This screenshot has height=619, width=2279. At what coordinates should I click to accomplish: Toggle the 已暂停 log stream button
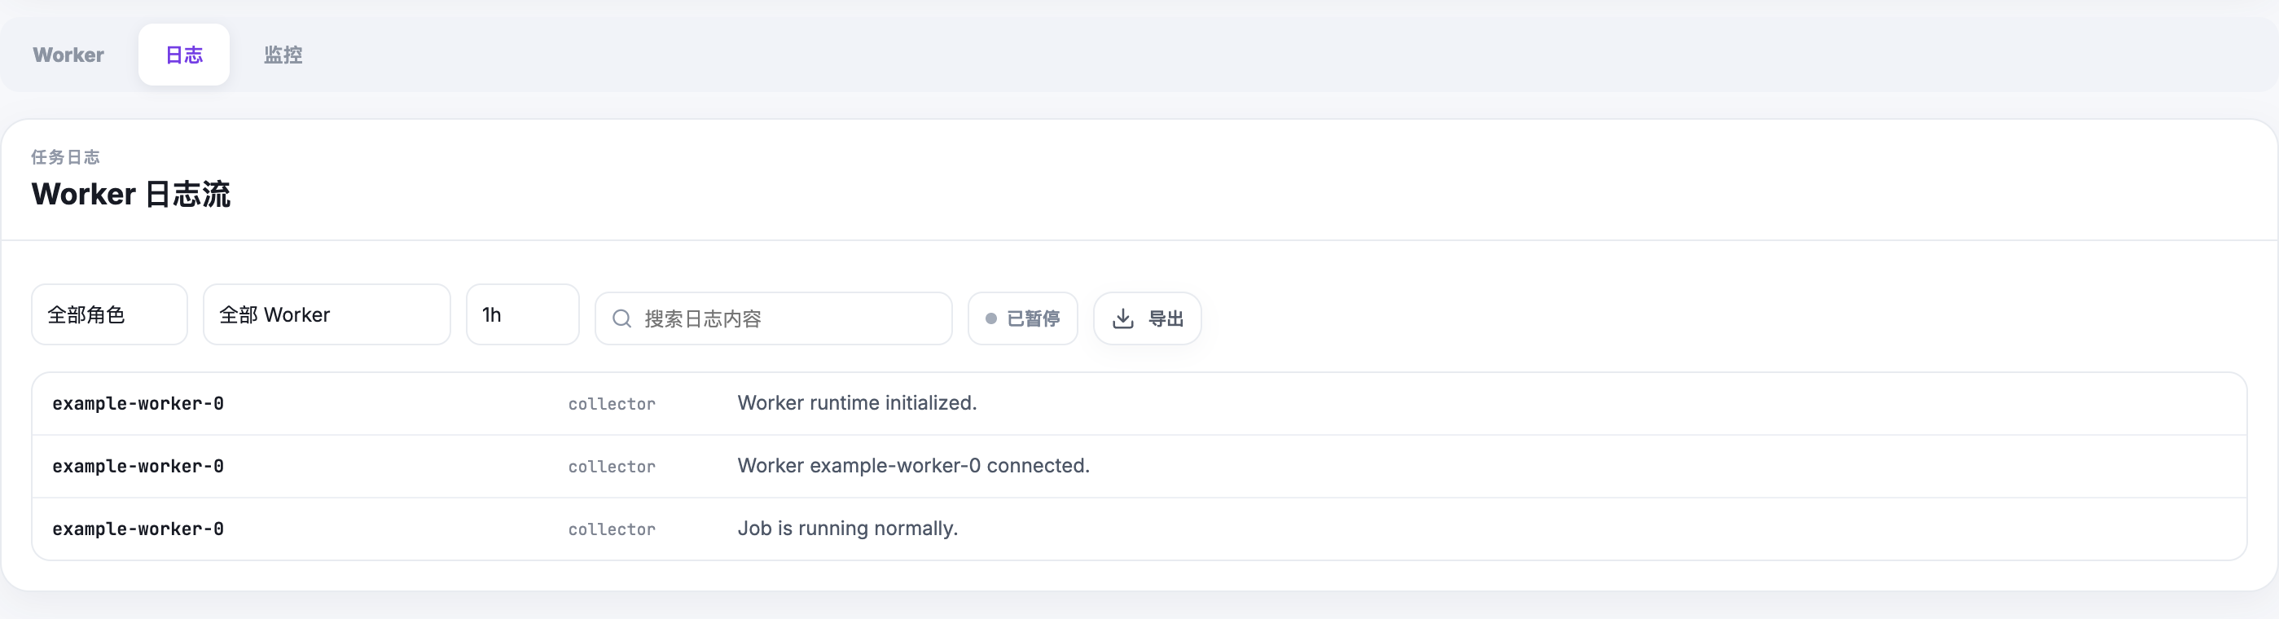pos(1023,318)
